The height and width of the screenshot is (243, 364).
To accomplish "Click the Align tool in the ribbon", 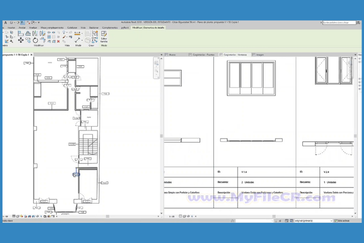I will click(x=20, y=33).
